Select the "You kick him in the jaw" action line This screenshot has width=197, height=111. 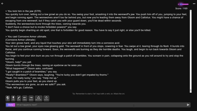click(23, 11)
